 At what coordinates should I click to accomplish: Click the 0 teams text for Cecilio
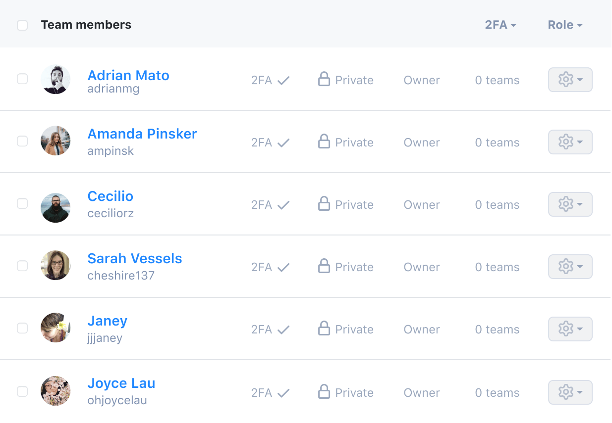[x=497, y=205]
